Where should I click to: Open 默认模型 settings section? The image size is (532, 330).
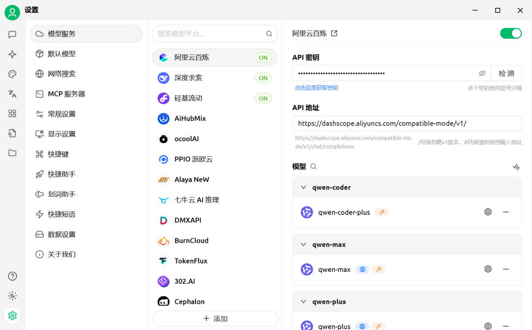pyautogui.click(x=86, y=54)
